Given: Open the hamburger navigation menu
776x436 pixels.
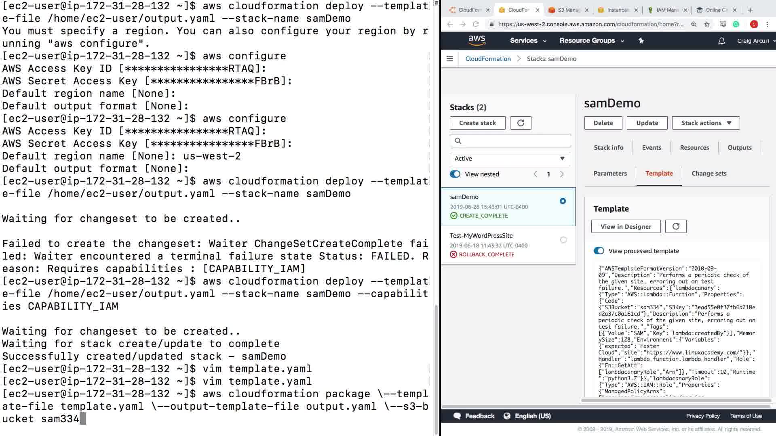Looking at the screenshot, I should pyautogui.click(x=449, y=59).
